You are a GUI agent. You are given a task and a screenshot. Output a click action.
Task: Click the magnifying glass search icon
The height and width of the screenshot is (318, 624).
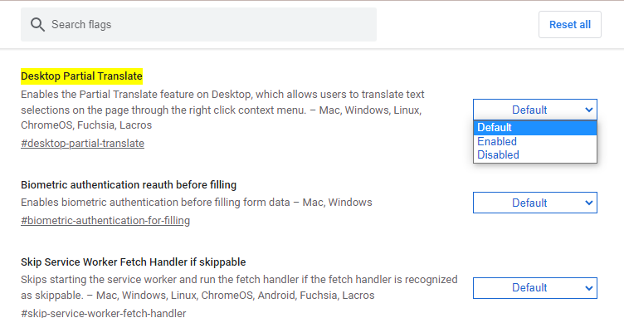click(x=37, y=25)
